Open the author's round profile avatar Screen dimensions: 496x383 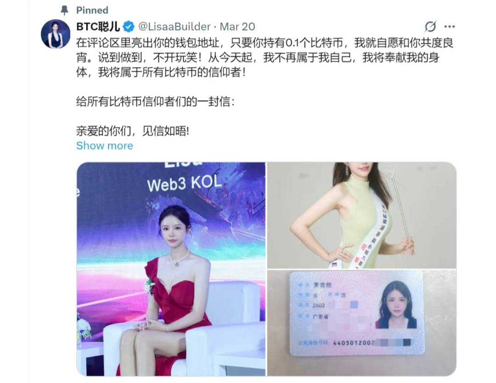click(56, 34)
